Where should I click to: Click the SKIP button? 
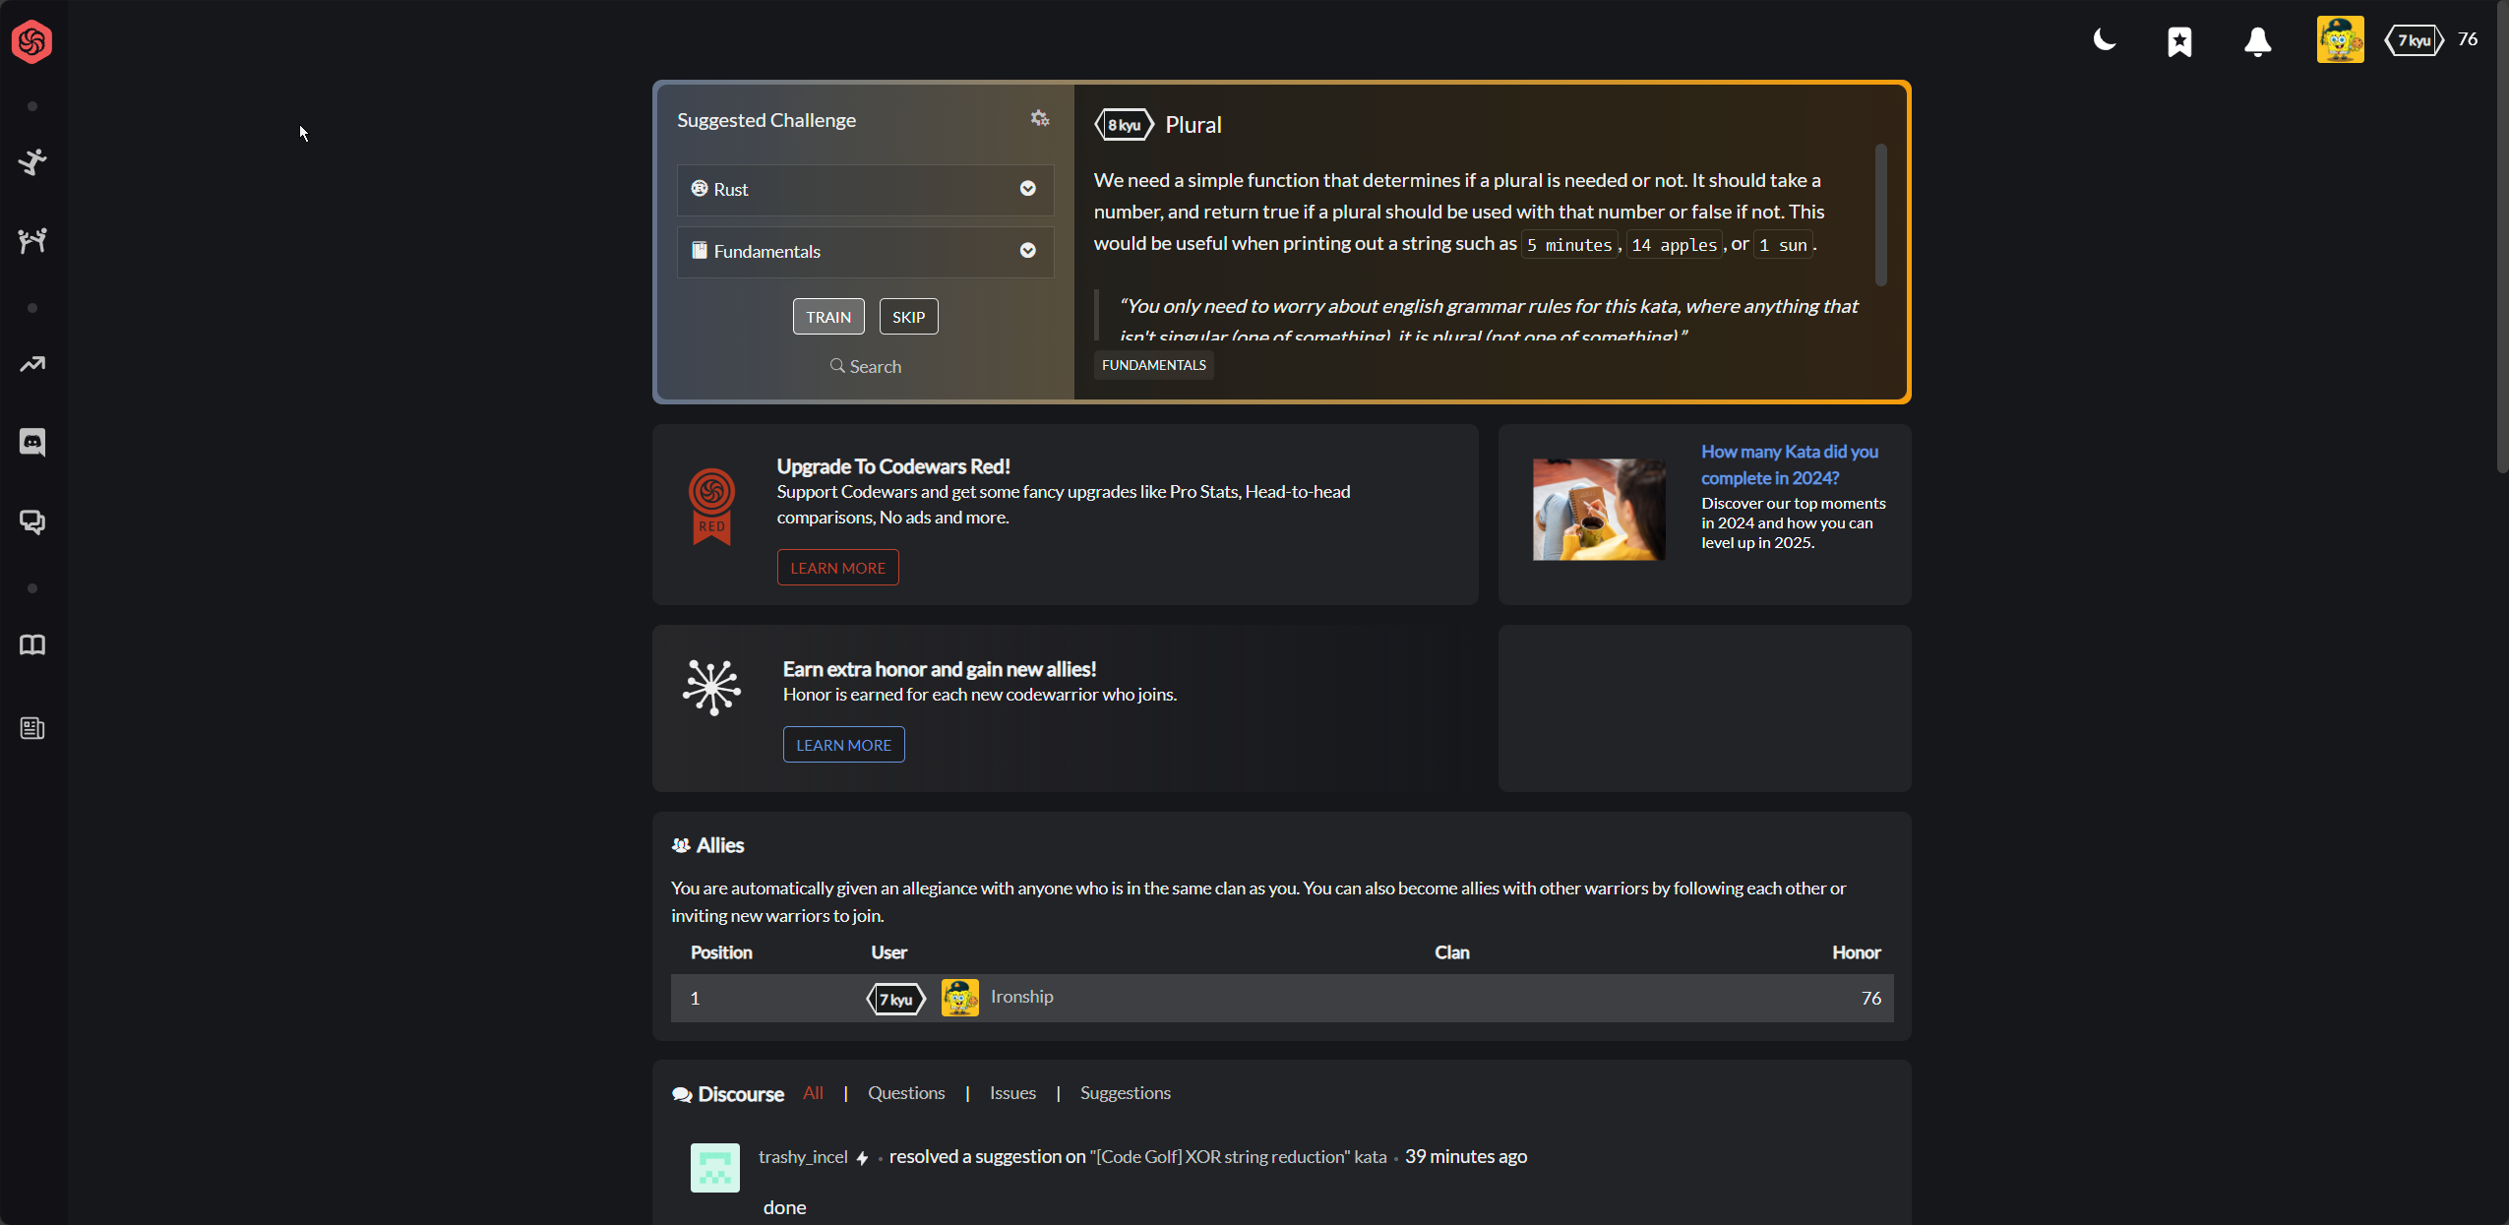pyautogui.click(x=908, y=317)
